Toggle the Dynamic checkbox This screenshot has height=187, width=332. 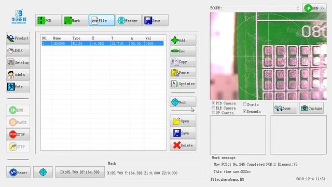(x=244, y=111)
